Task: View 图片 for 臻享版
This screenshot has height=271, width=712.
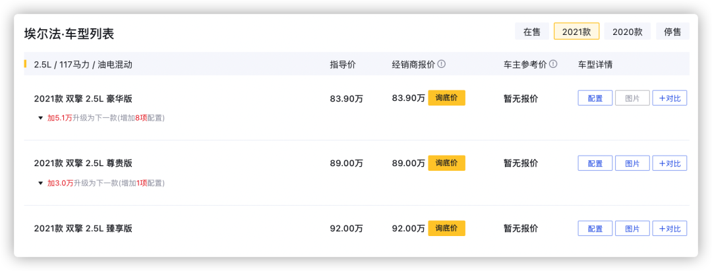Action: coord(632,228)
